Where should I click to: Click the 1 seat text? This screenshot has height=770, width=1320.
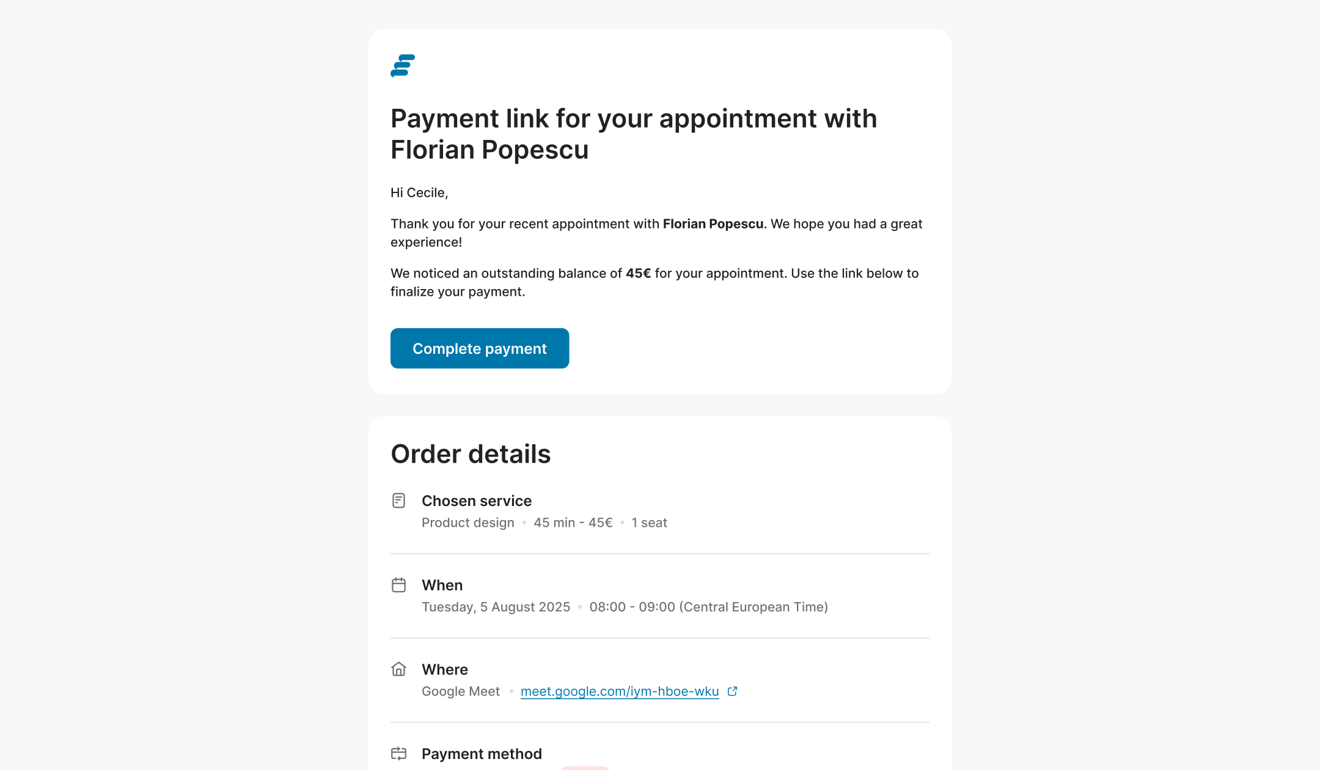(x=649, y=522)
